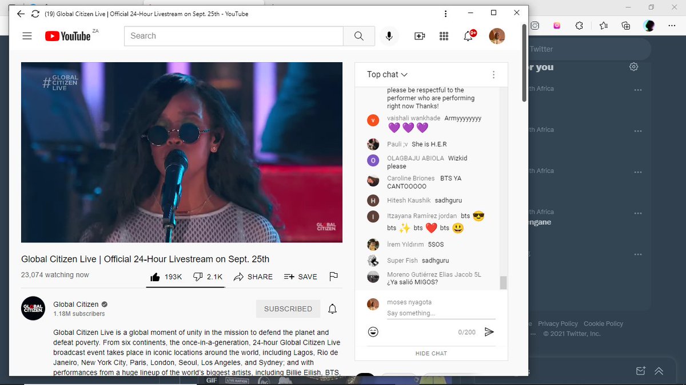Screen dimensions: 686x385
Task: Open Edge extensions puzzle icon
Action: (x=579, y=26)
